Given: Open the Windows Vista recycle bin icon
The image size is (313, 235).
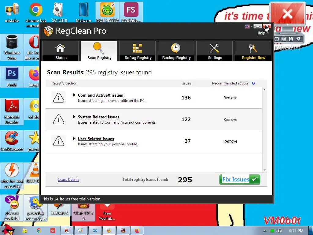Looking at the screenshot, I should (12, 47).
